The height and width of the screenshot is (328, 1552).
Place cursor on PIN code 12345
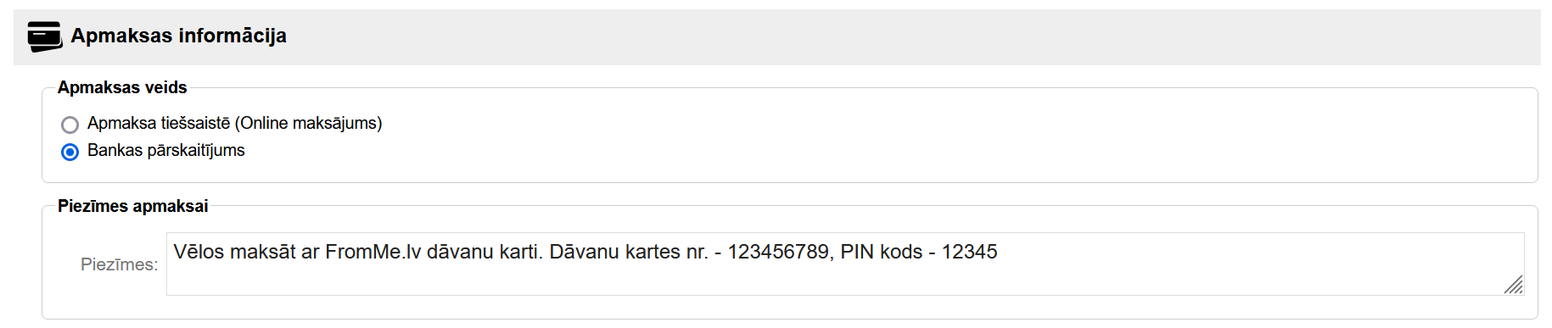coord(970,252)
